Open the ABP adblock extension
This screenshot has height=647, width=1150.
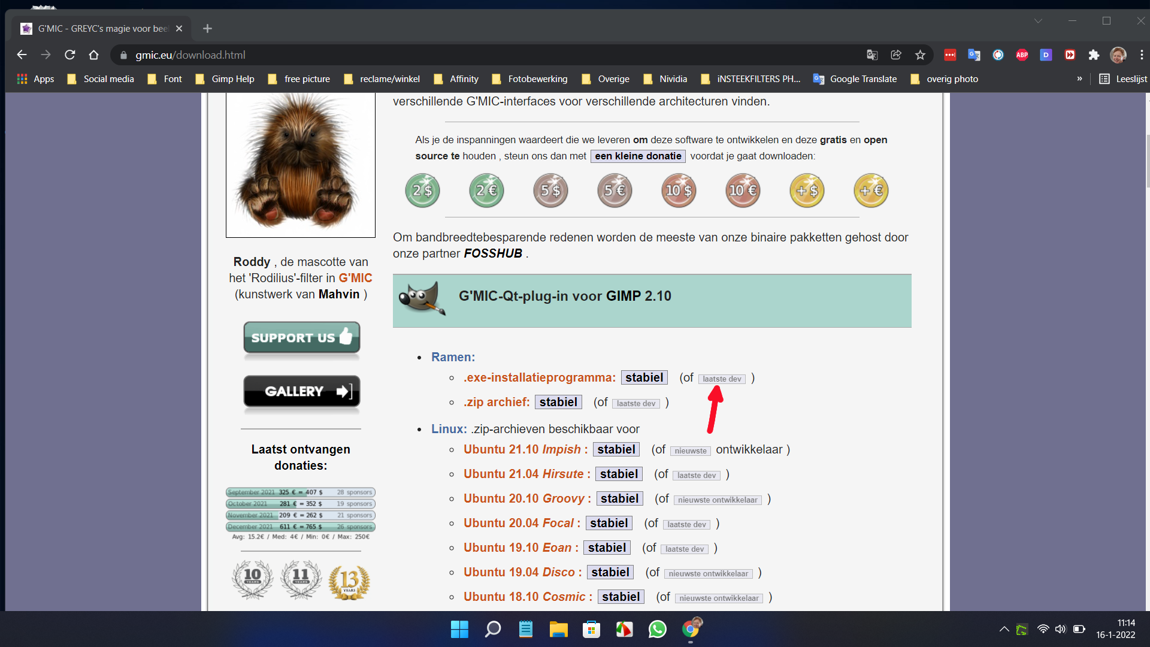(1022, 55)
